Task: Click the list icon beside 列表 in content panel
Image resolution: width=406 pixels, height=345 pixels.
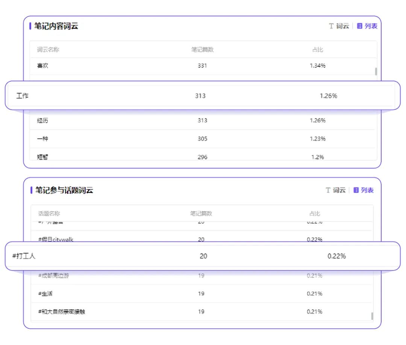Action: 359,26
